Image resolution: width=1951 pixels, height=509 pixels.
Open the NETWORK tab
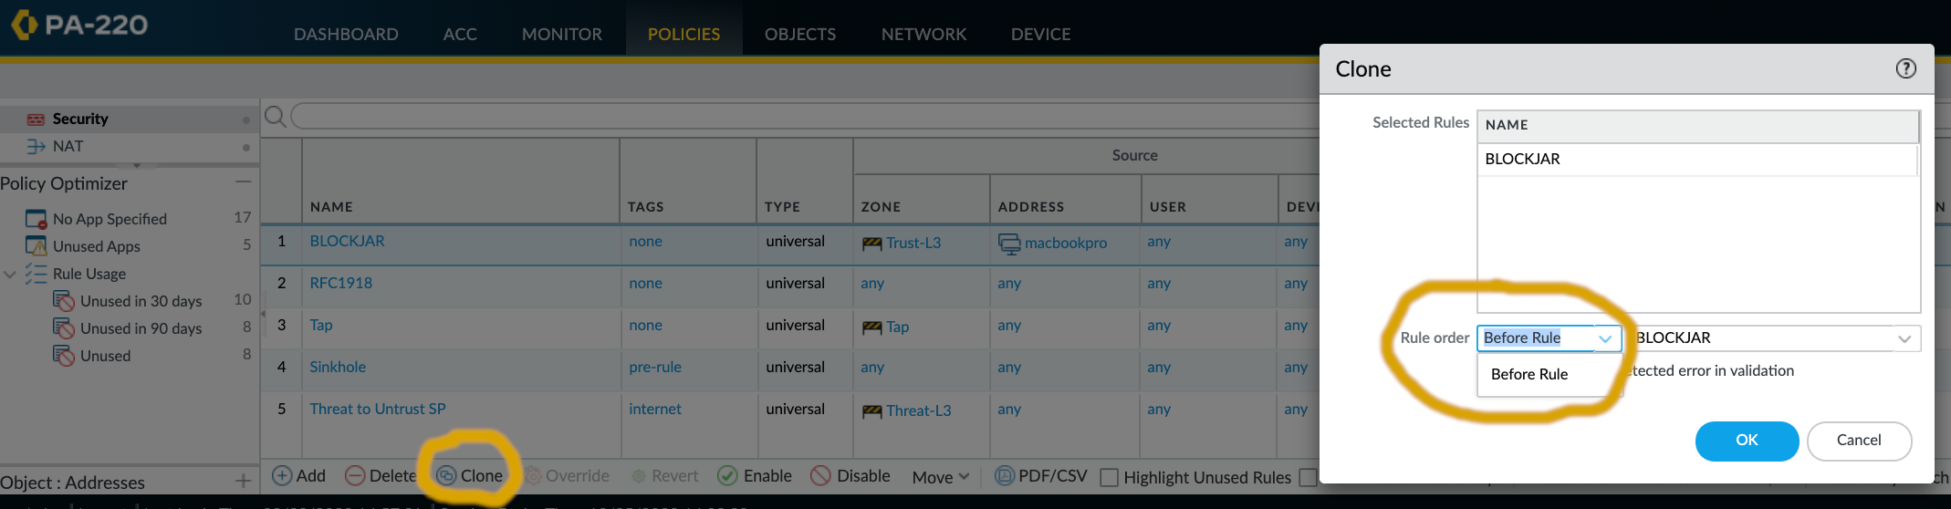(923, 34)
